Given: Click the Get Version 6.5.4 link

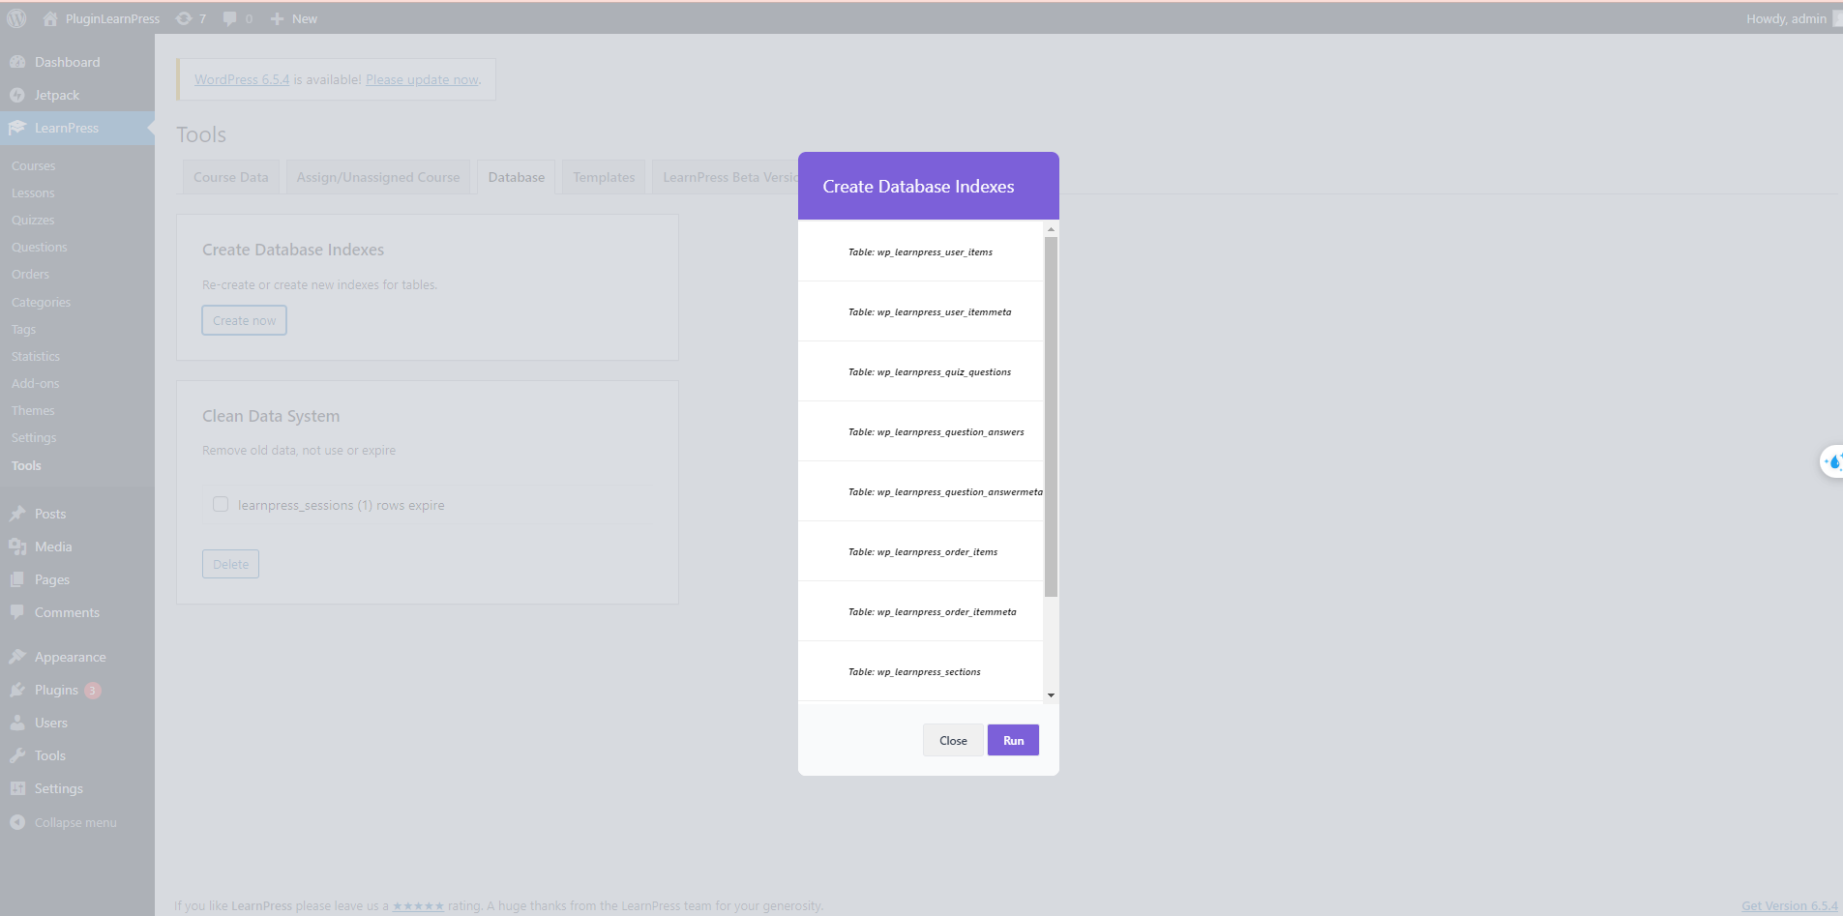Looking at the screenshot, I should (x=1790, y=905).
